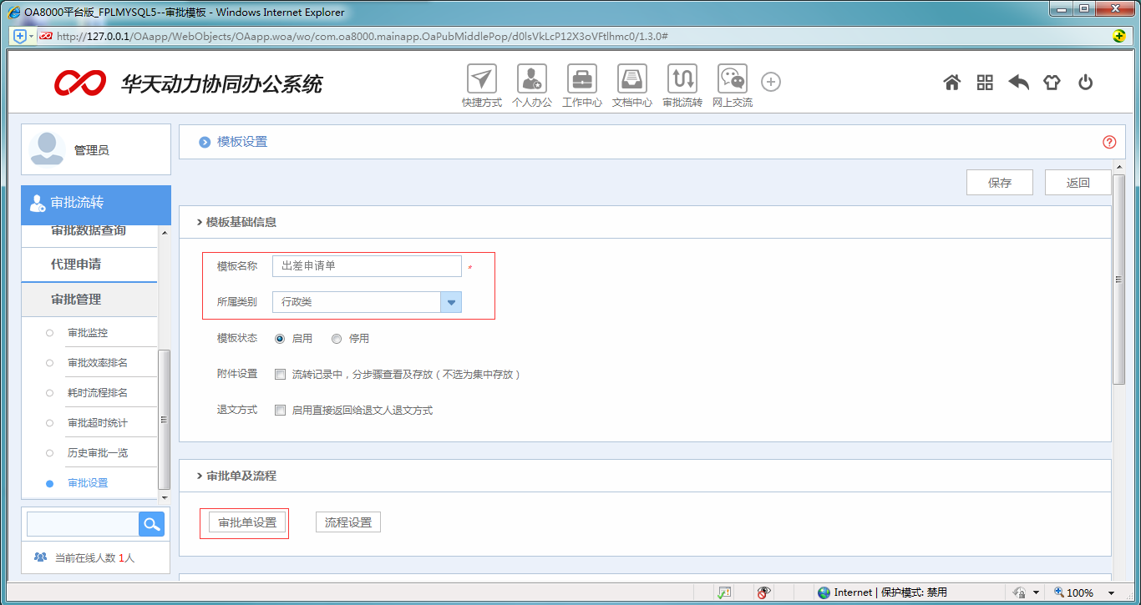Open the red help question mark
The height and width of the screenshot is (605, 1141).
pyautogui.click(x=1108, y=142)
